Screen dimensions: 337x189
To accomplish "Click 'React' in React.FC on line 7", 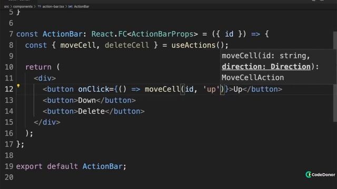I will click(102, 34).
